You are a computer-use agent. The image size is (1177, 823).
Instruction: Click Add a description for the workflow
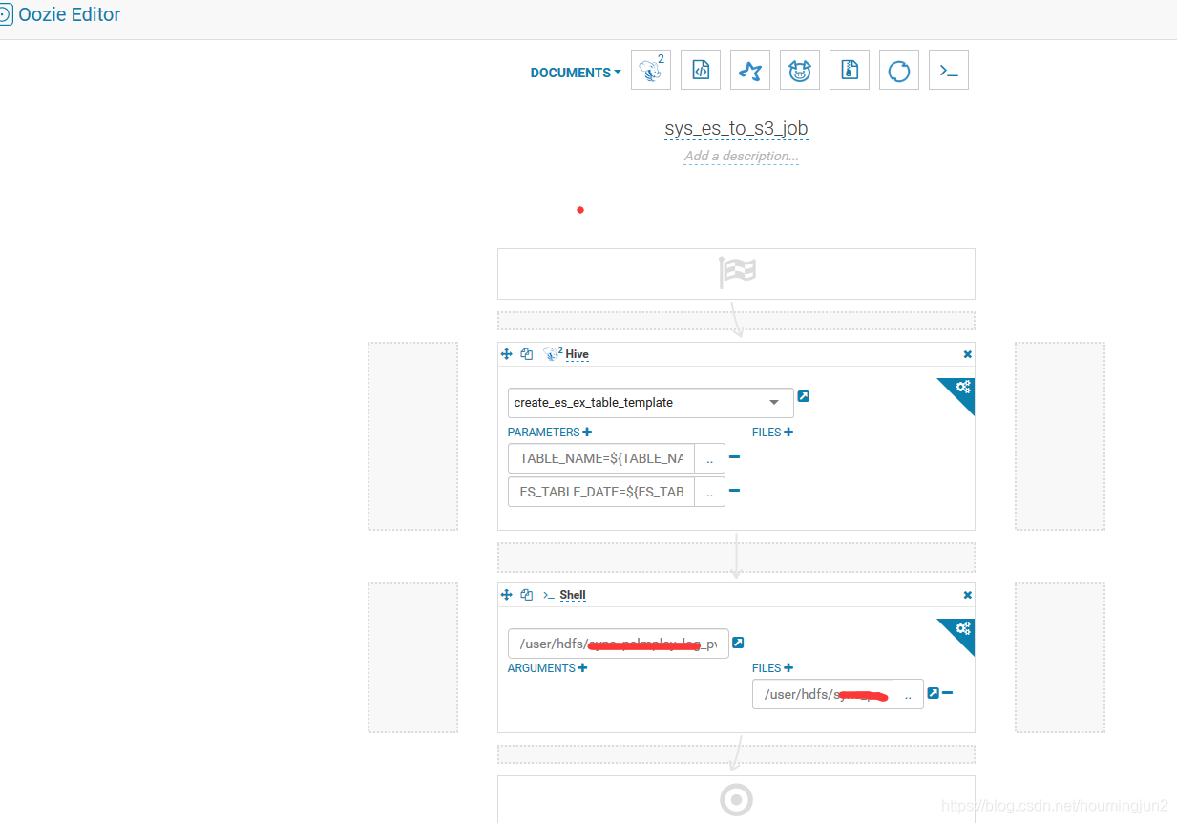coord(741,156)
